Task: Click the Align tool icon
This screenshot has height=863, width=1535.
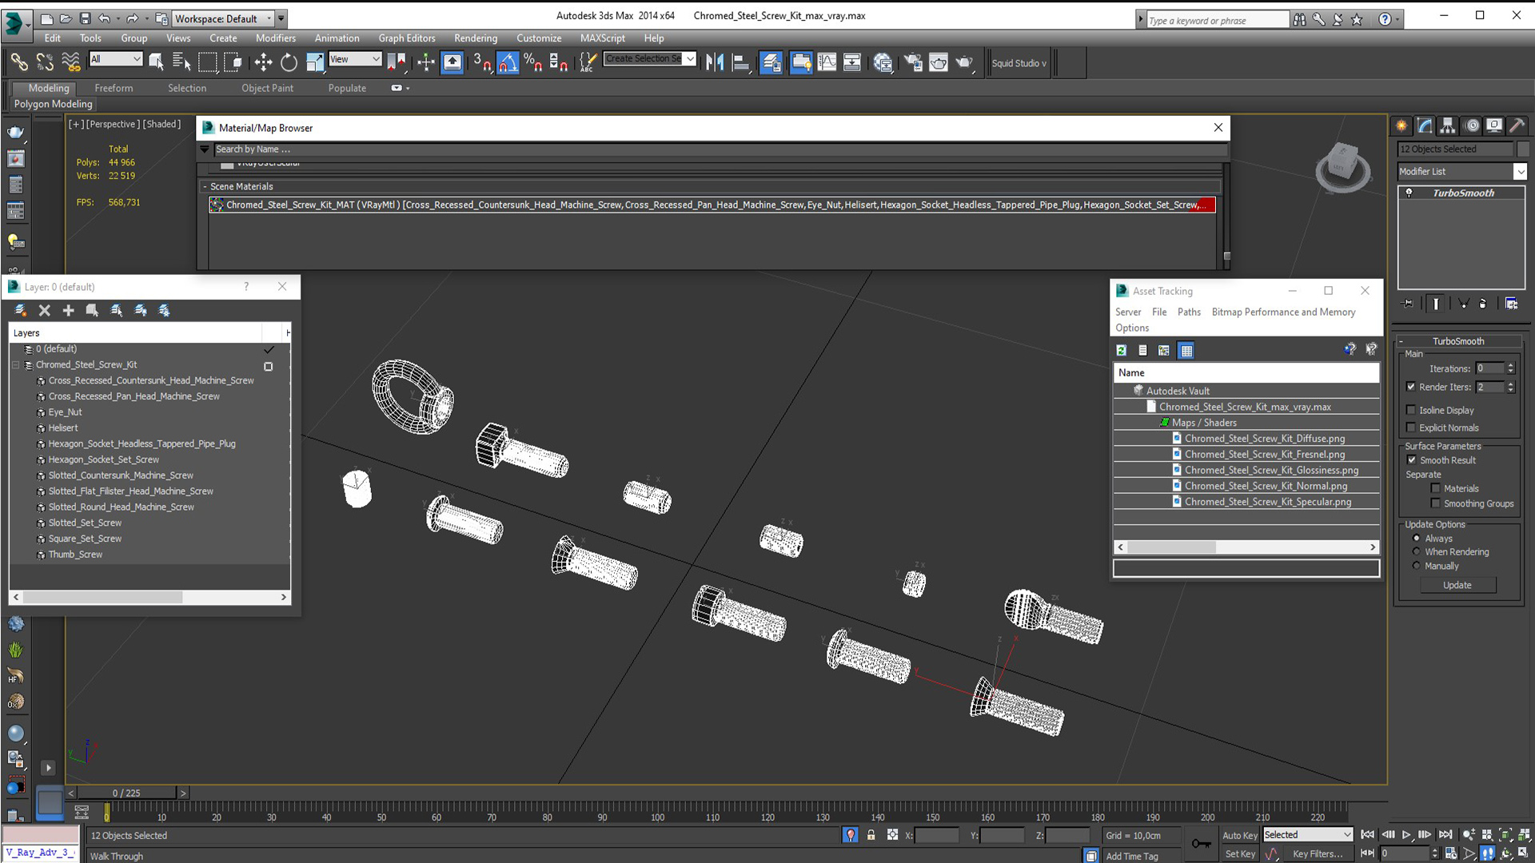Action: click(x=741, y=62)
